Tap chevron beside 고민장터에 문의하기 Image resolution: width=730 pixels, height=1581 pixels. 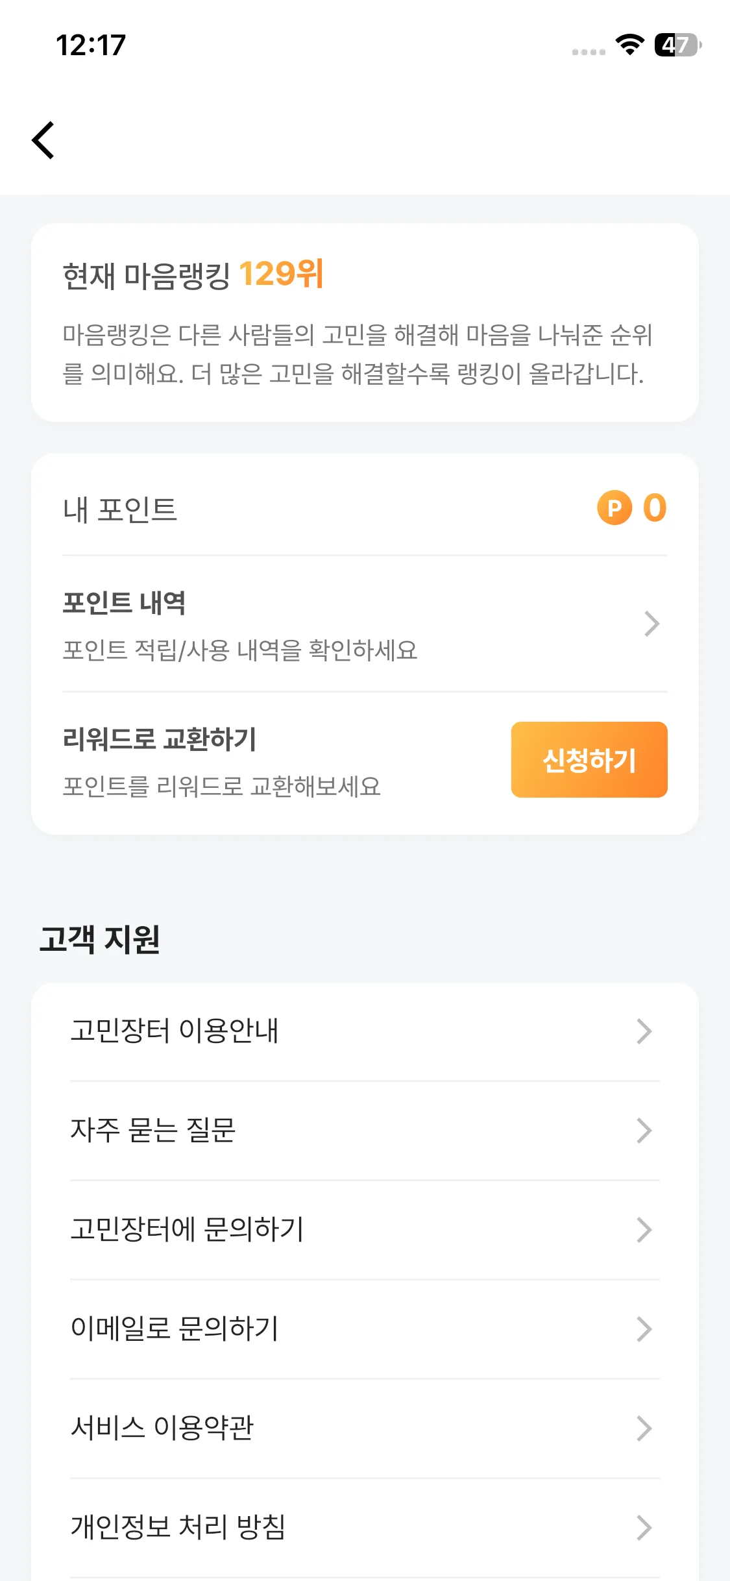coord(644,1230)
